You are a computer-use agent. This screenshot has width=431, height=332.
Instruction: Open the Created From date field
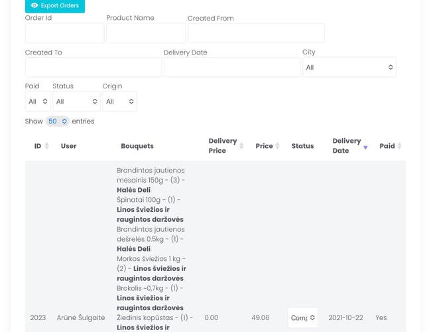click(256, 33)
